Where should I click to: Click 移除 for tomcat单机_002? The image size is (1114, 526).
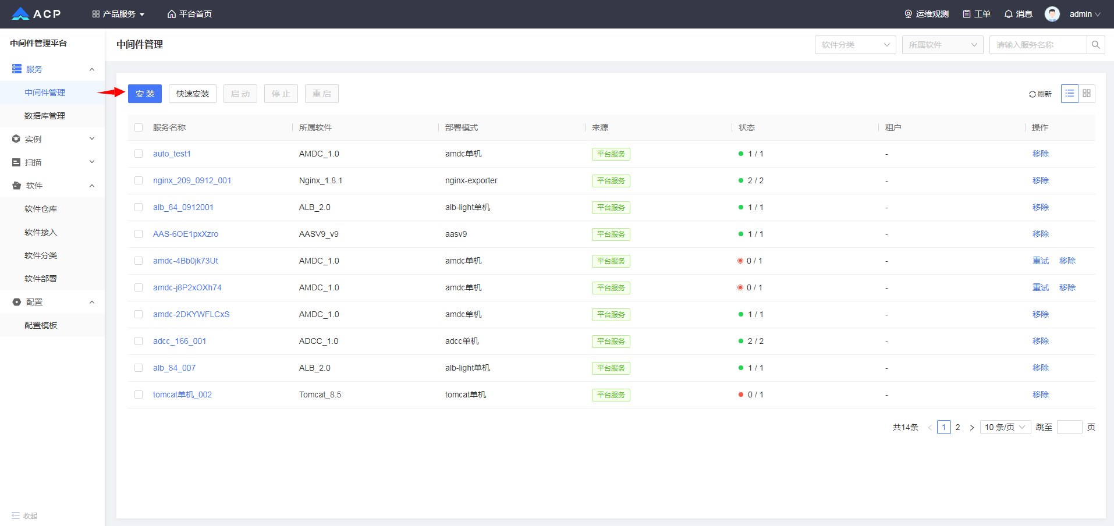(x=1041, y=394)
